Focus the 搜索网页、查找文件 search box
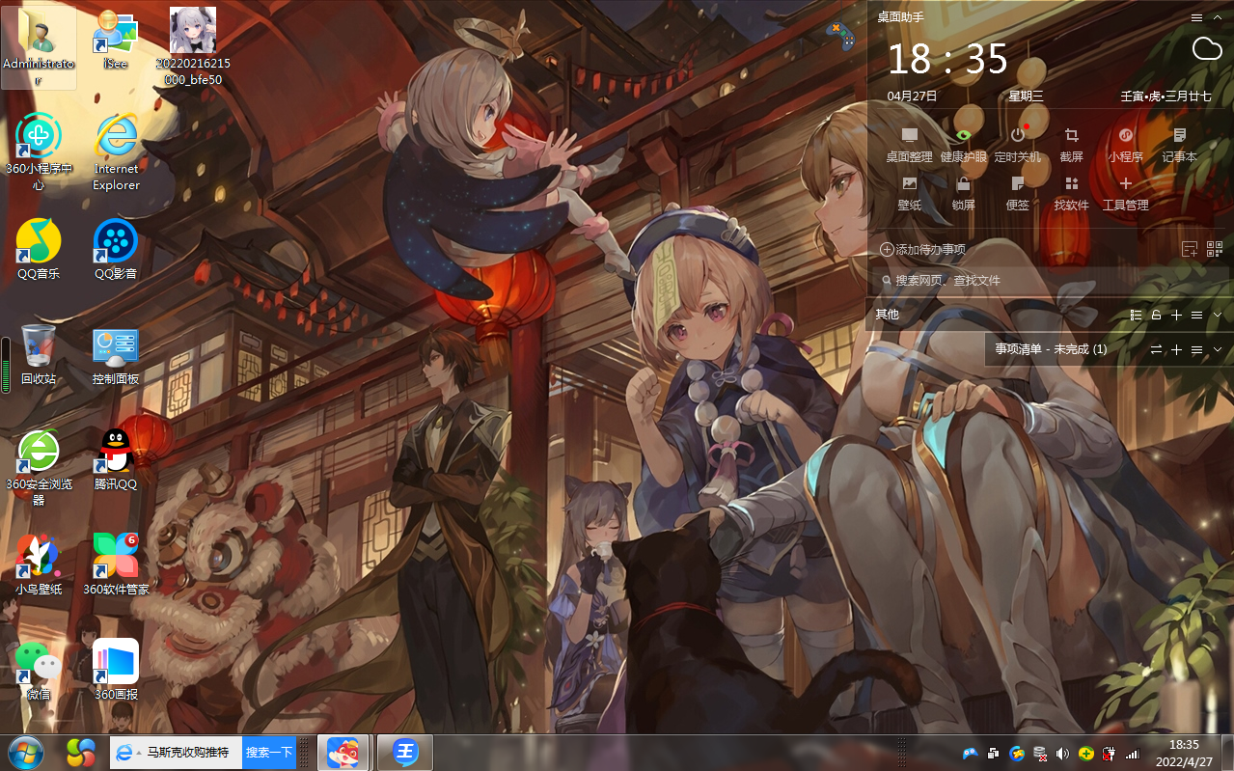1234x771 pixels. (1052, 280)
